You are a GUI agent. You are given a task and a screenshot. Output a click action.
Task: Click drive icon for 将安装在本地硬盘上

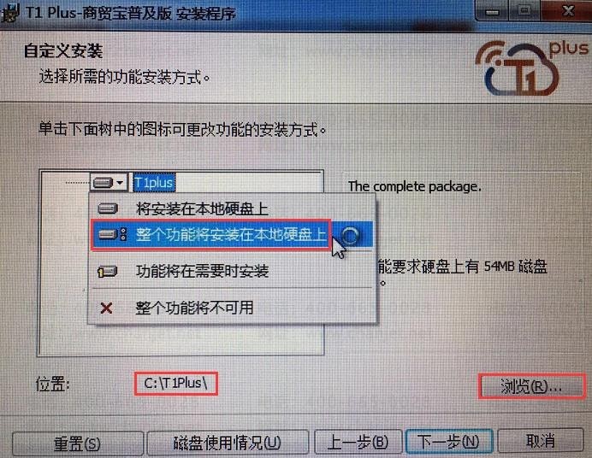108,208
